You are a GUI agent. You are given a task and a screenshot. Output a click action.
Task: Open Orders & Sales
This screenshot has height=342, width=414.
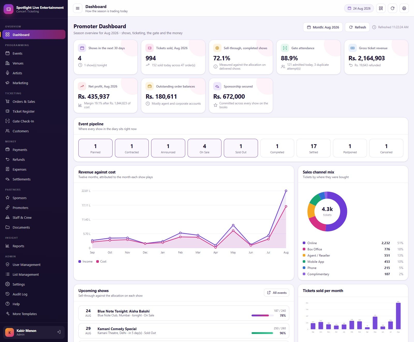pos(34,101)
